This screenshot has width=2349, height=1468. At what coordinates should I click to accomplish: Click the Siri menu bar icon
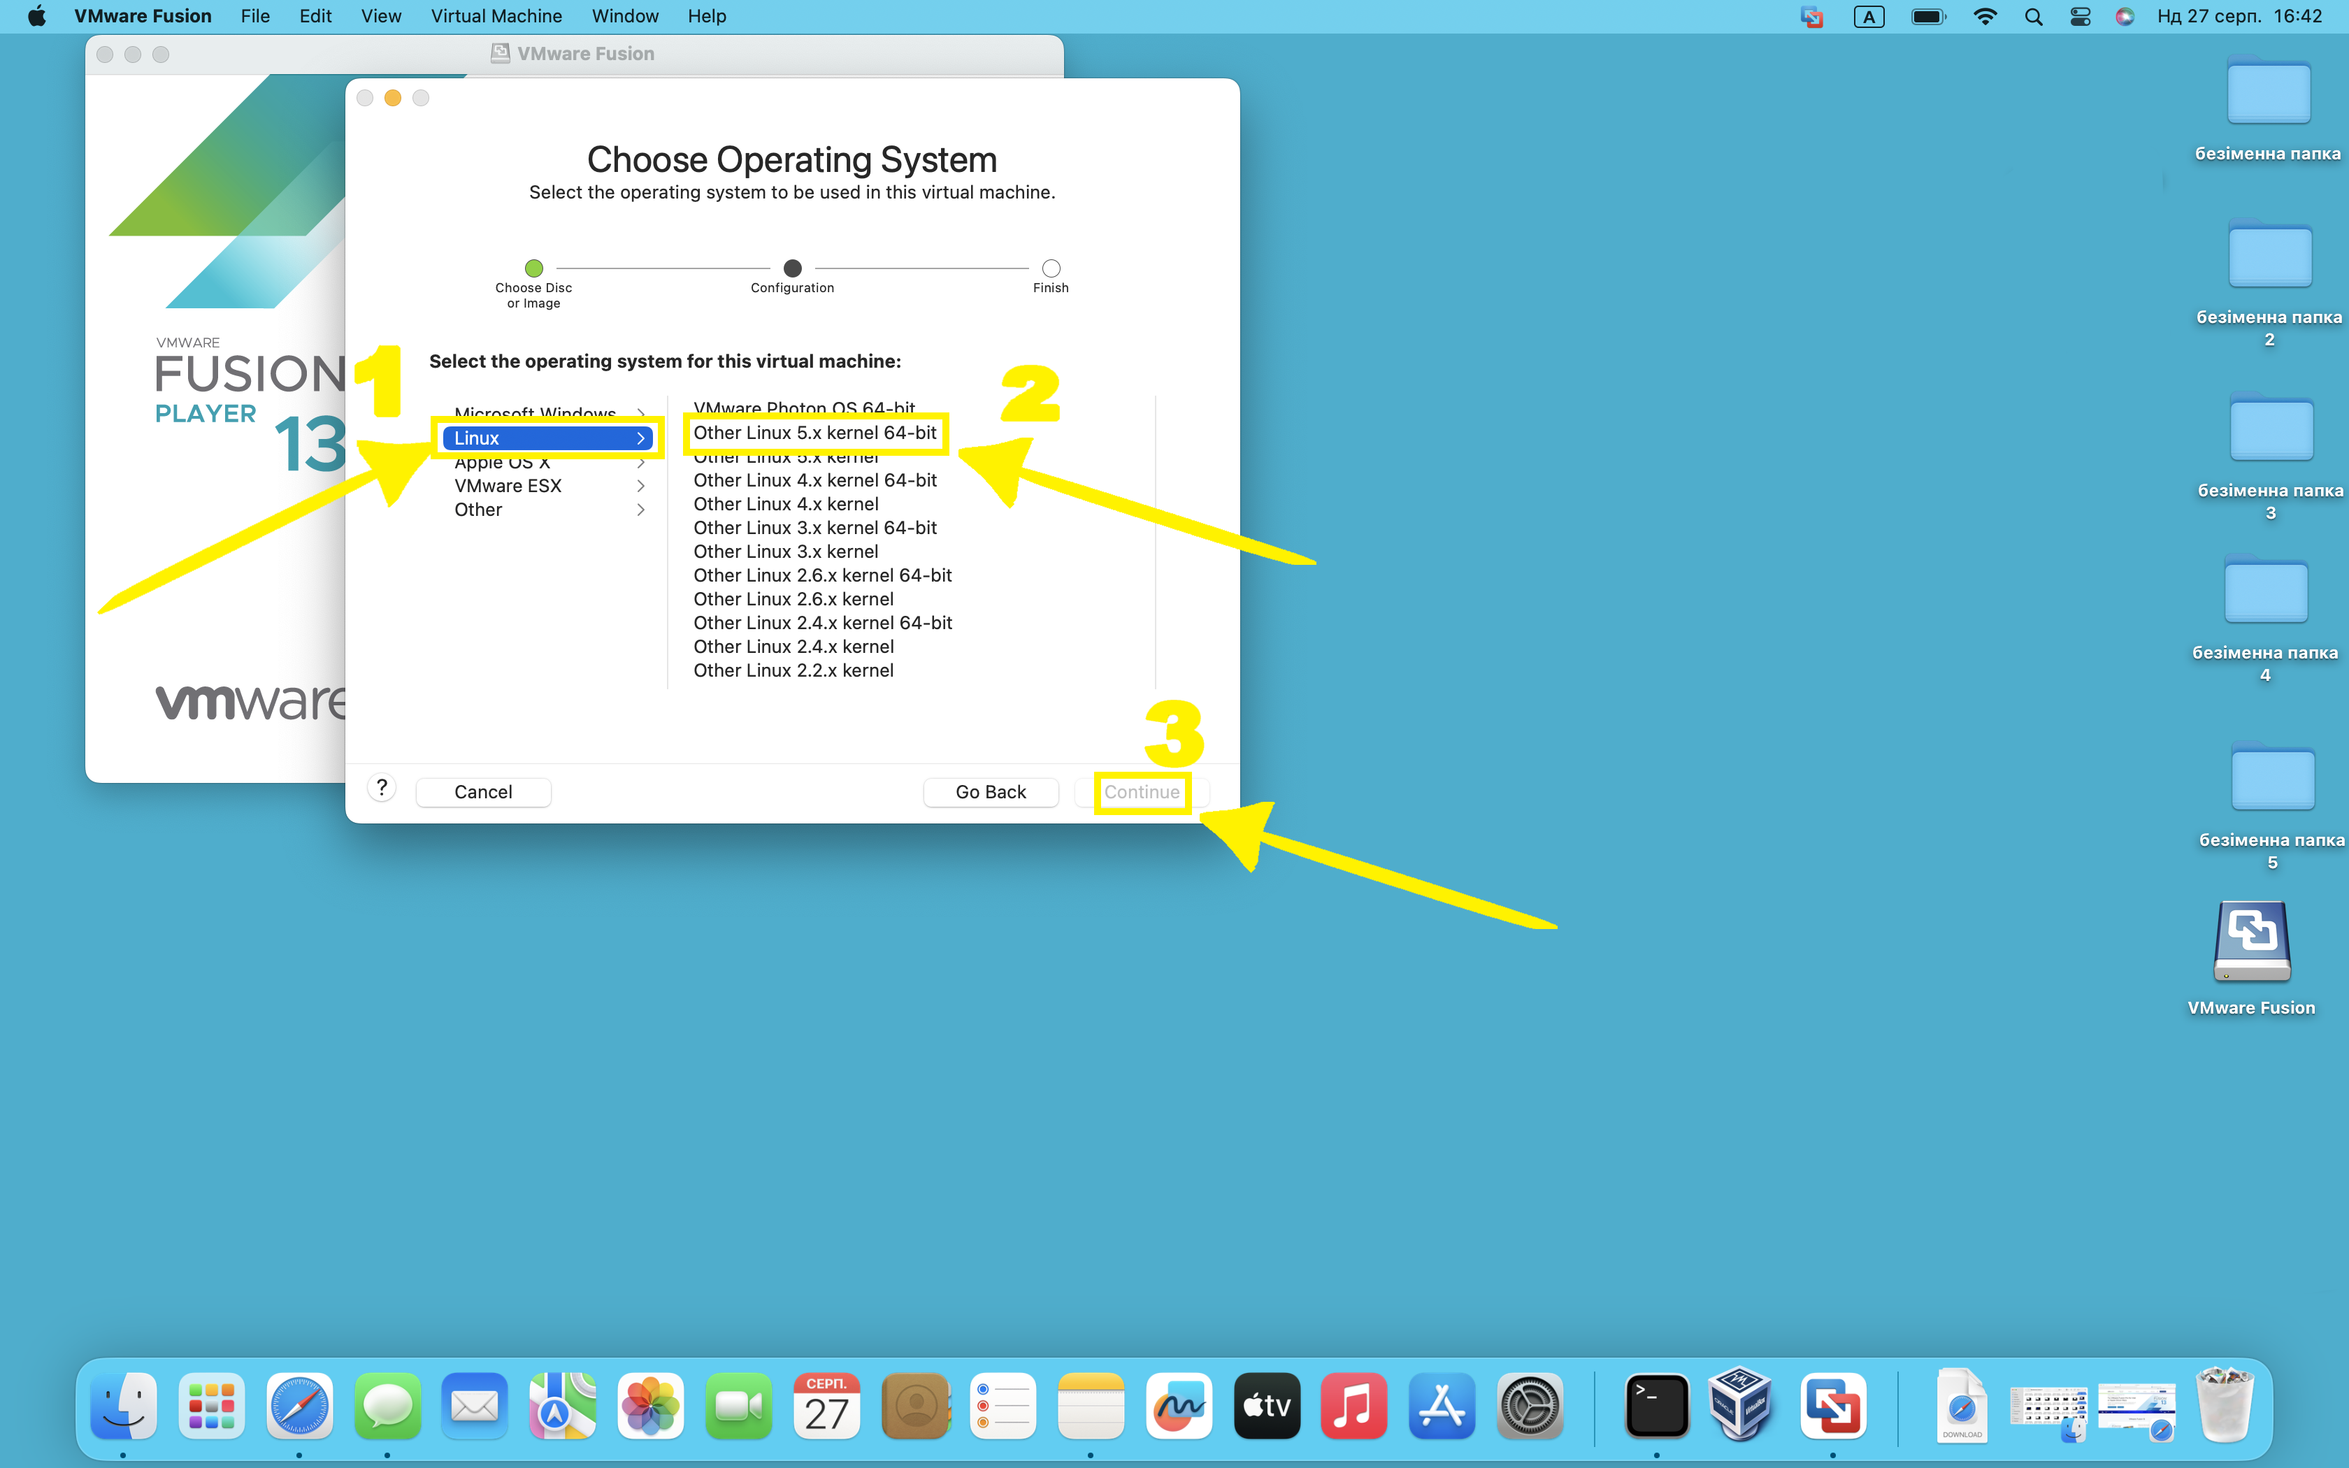coord(2125,17)
